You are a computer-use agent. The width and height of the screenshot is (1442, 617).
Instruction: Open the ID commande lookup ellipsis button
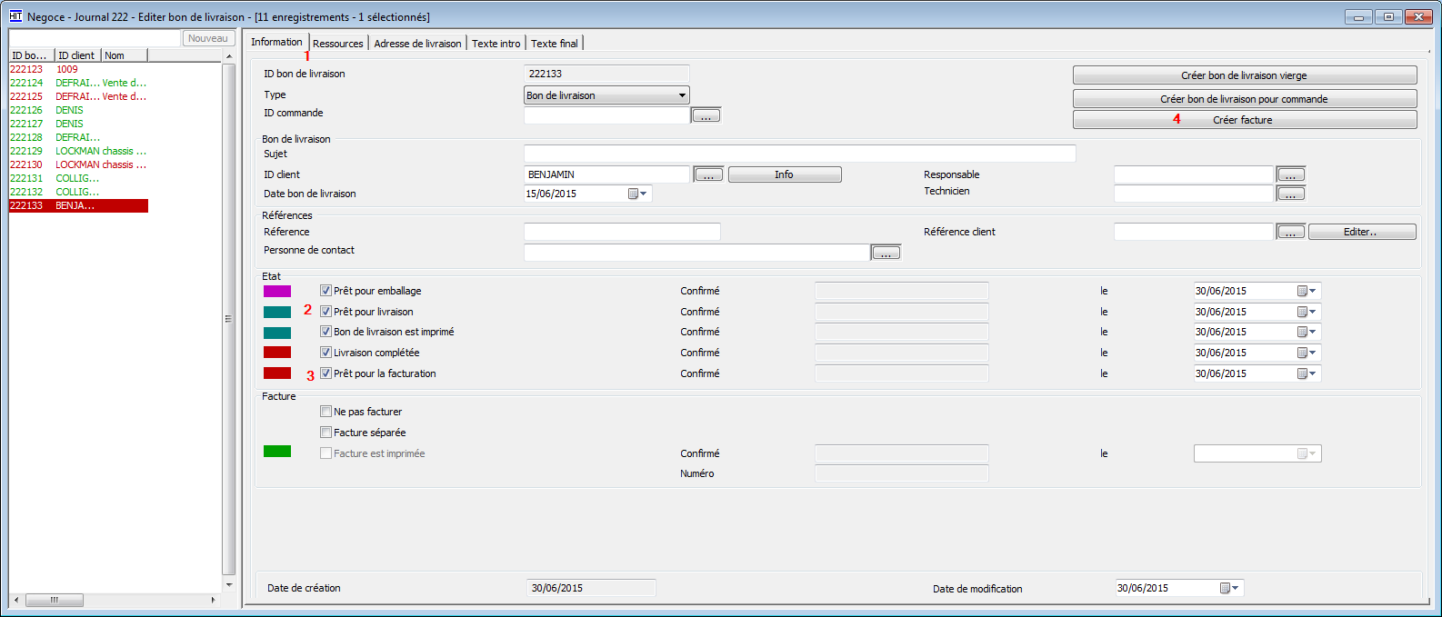pyautogui.click(x=706, y=115)
